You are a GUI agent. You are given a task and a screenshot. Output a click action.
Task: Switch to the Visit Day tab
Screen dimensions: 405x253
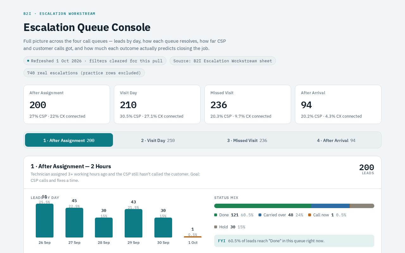(x=158, y=140)
